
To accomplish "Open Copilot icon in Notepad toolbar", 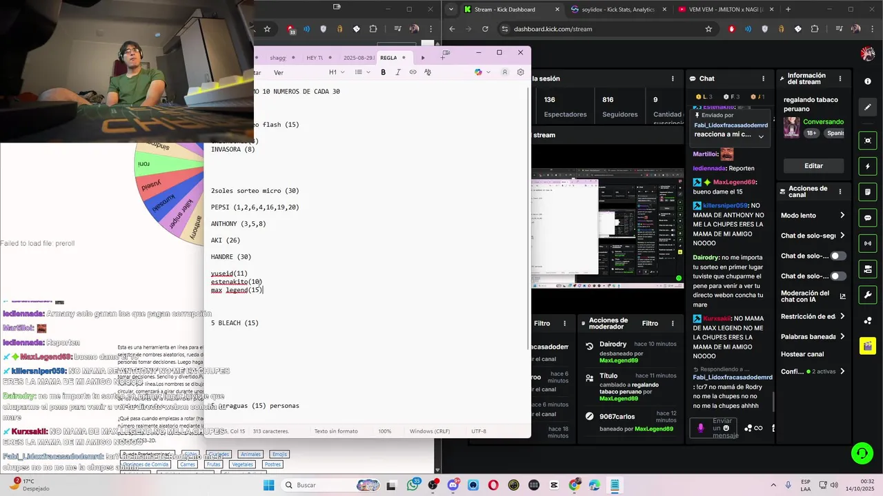I will 478,72.
